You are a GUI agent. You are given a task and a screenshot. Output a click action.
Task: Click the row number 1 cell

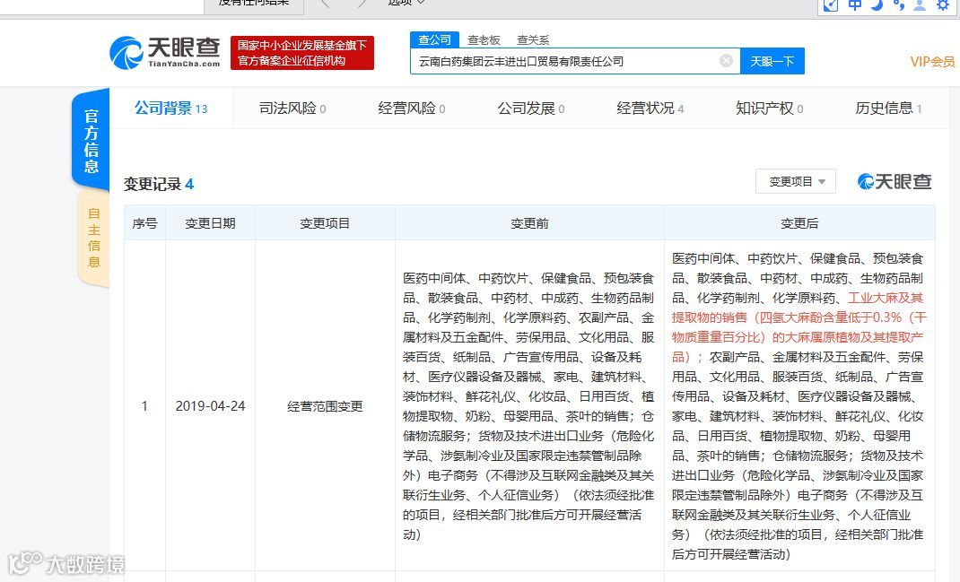(144, 406)
